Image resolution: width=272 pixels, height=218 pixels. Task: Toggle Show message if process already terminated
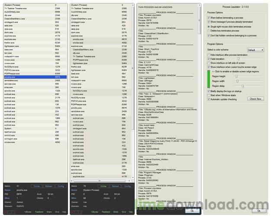tap(209, 22)
